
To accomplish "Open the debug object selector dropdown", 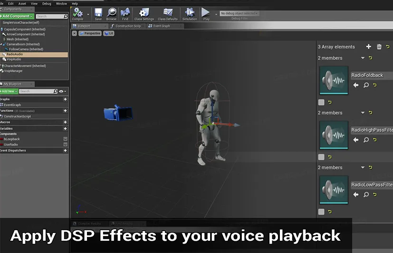I will click(x=239, y=13).
